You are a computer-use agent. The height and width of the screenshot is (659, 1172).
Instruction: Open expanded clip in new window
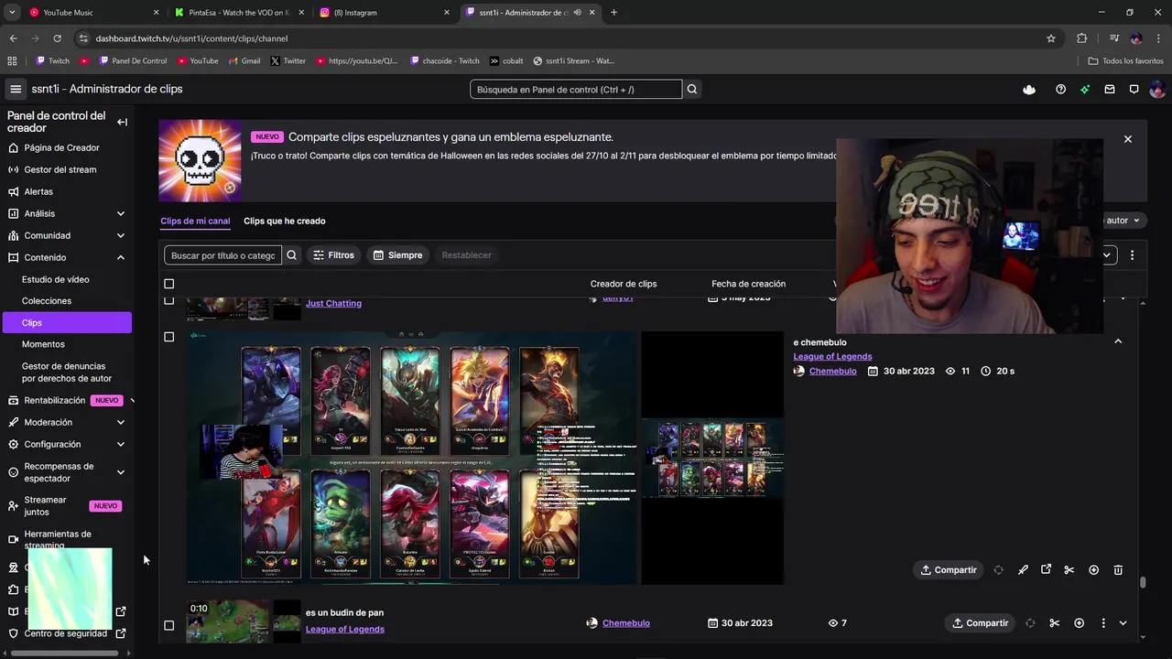(1046, 570)
